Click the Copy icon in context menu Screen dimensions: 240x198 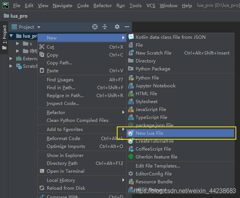(x=42, y=55)
